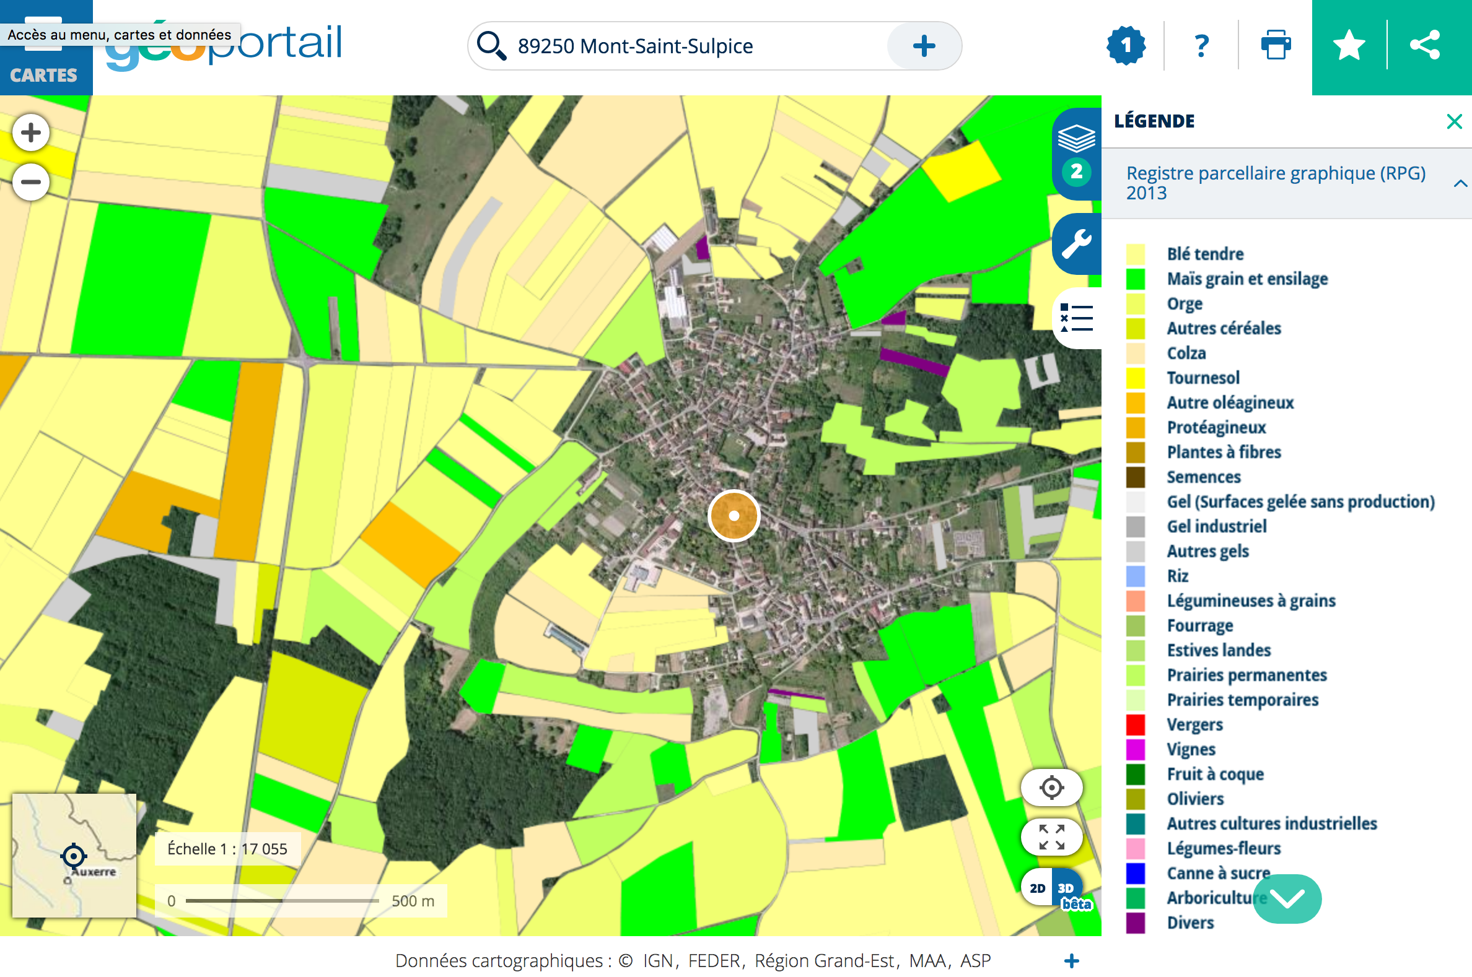Open the share map icon
The width and height of the screenshot is (1472, 977).
(x=1425, y=45)
